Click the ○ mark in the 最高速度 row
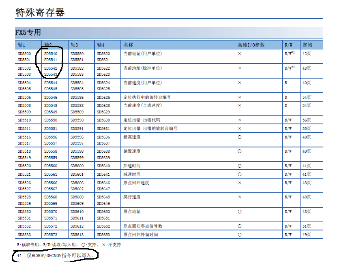 pyautogui.click(x=240, y=137)
